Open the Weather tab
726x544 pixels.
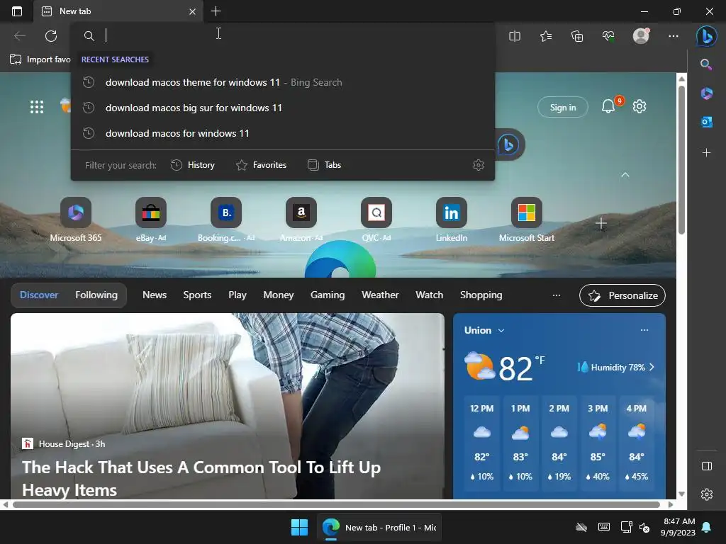(x=380, y=295)
